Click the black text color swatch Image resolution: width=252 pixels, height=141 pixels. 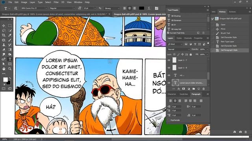point(141,8)
